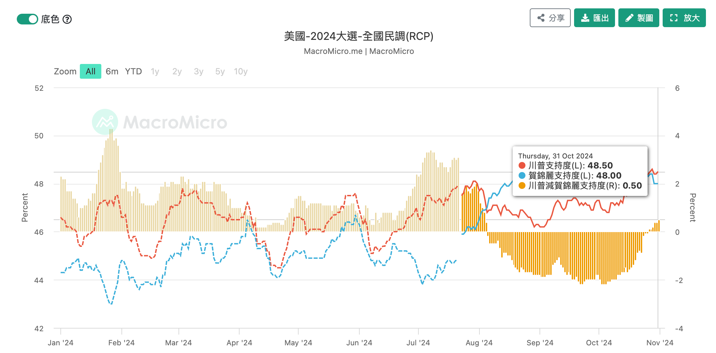Click the 底色 help question mark icon
The image size is (716, 353).
(x=67, y=19)
